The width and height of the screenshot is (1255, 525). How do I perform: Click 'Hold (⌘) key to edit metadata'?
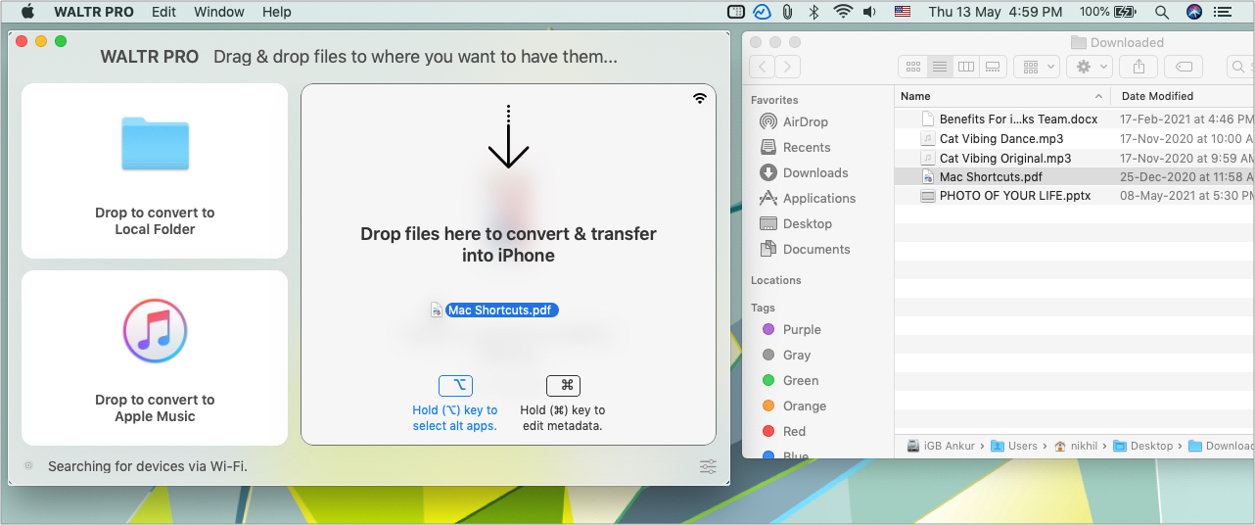pos(563,418)
